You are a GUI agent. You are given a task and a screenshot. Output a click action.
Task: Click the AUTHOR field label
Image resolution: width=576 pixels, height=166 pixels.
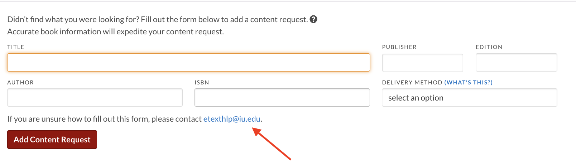[x=20, y=83]
